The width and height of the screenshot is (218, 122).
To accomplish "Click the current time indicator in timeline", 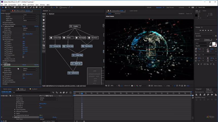I will point(82,93).
